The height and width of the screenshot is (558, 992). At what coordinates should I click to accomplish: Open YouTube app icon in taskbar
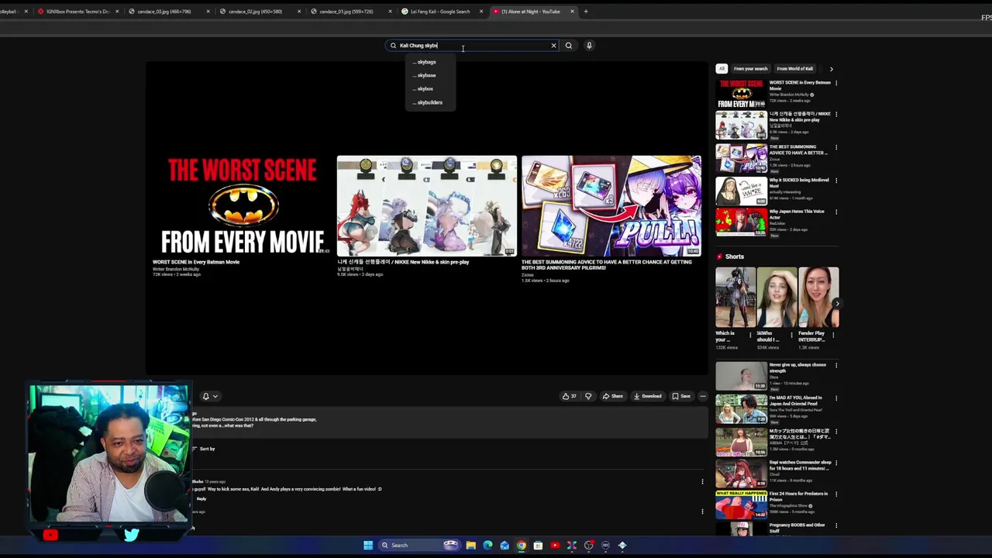[555, 545]
